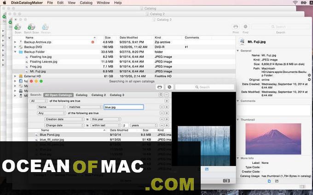Click plus on the Creation date row
Viewport: 313px width, 195px height.
coord(167,119)
